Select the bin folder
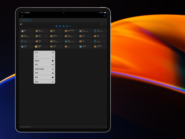 27,31
